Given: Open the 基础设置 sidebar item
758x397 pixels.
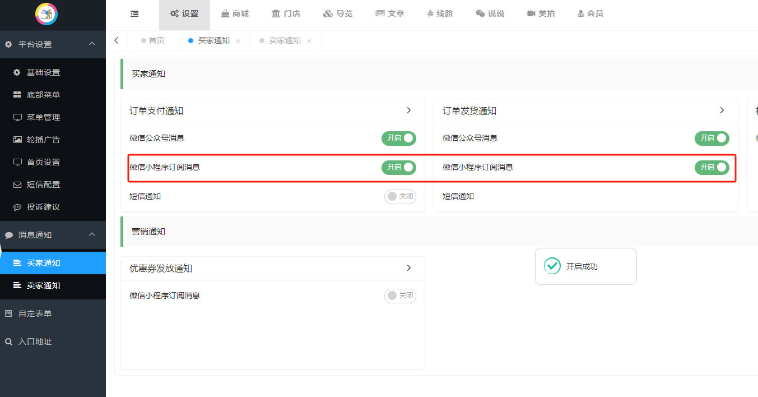Looking at the screenshot, I should pyautogui.click(x=53, y=72).
